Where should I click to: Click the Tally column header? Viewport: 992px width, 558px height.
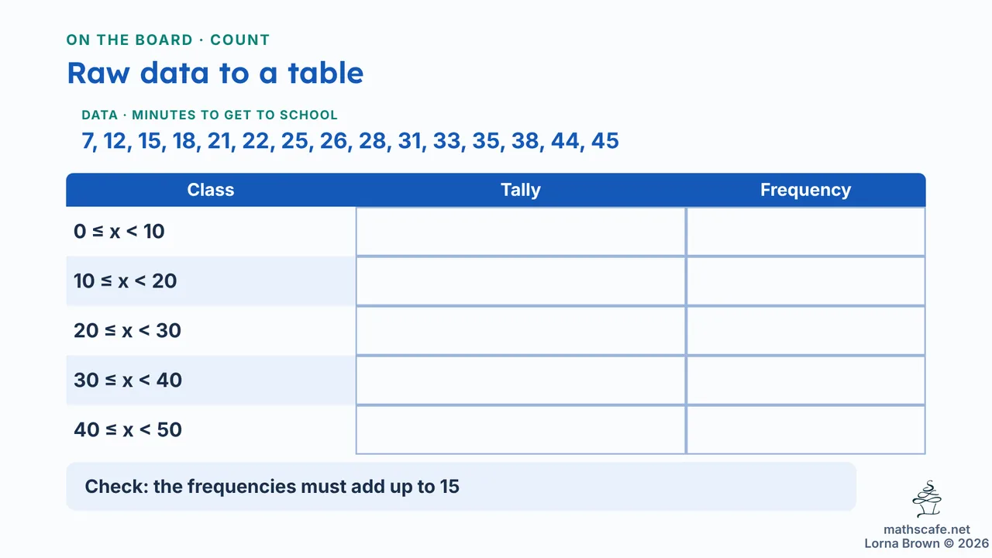point(521,190)
